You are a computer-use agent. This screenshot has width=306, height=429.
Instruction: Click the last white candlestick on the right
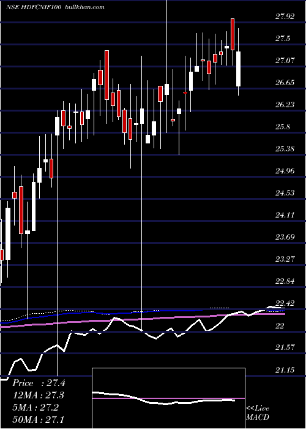[239, 69]
